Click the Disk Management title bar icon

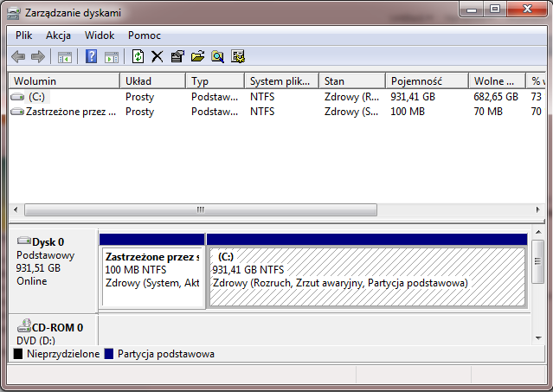[x=14, y=13]
